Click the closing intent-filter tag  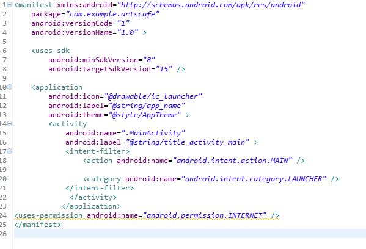[x=100, y=188]
